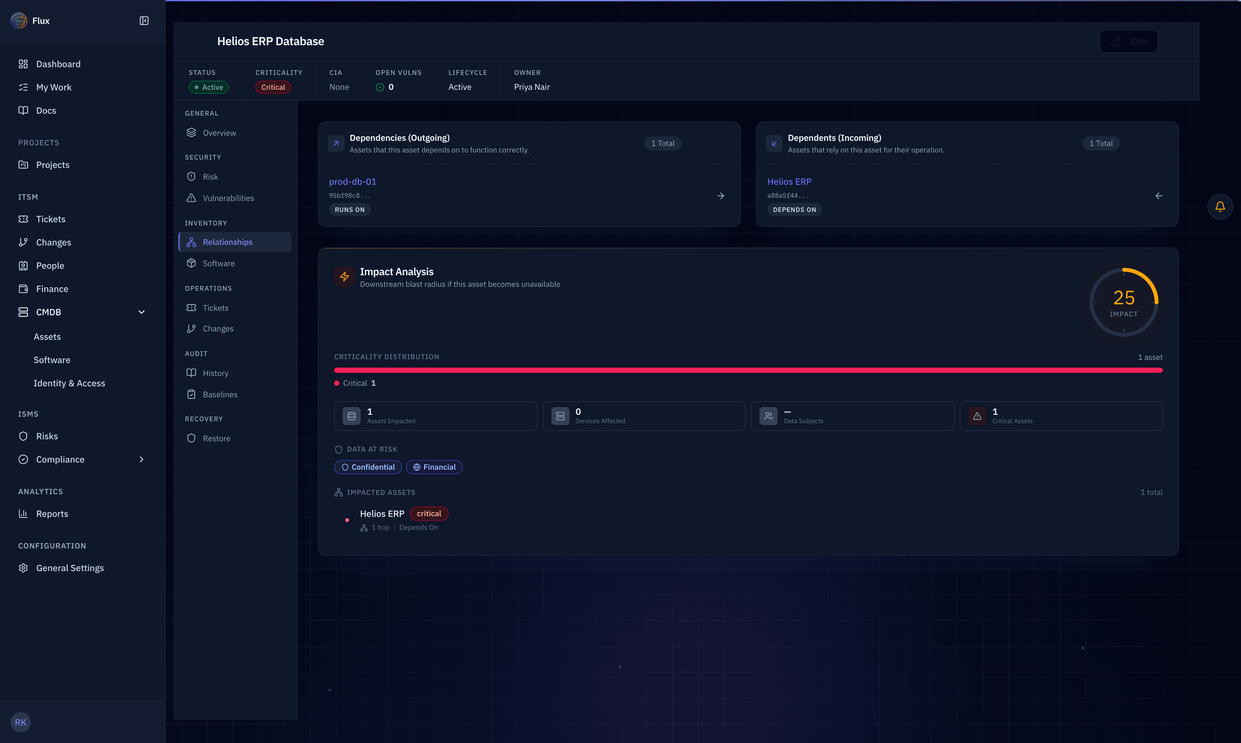The image size is (1241, 743).
Task: Click the Data Subjects stat card
Action: click(x=852, y=416)
